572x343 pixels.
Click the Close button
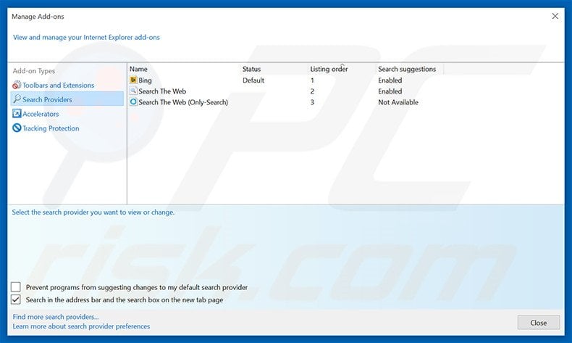[x=539, y=323]
